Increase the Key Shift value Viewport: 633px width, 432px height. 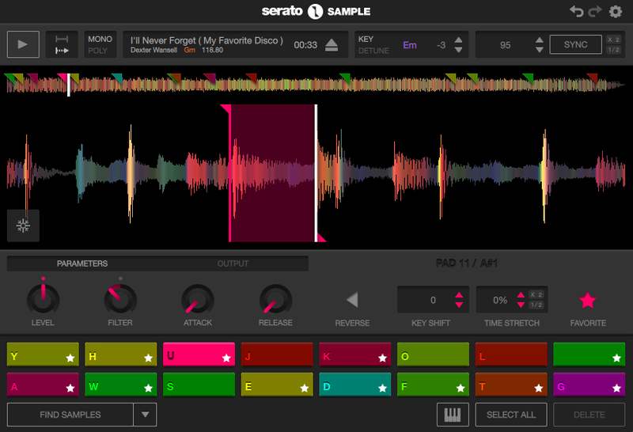coord(459,295)
